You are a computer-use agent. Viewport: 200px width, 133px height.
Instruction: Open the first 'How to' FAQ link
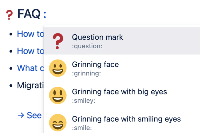click(30, 34)
